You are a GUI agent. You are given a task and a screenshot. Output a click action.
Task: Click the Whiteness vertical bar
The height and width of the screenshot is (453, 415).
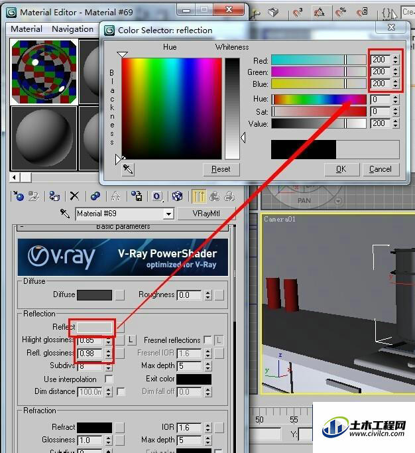coord(232,109)
